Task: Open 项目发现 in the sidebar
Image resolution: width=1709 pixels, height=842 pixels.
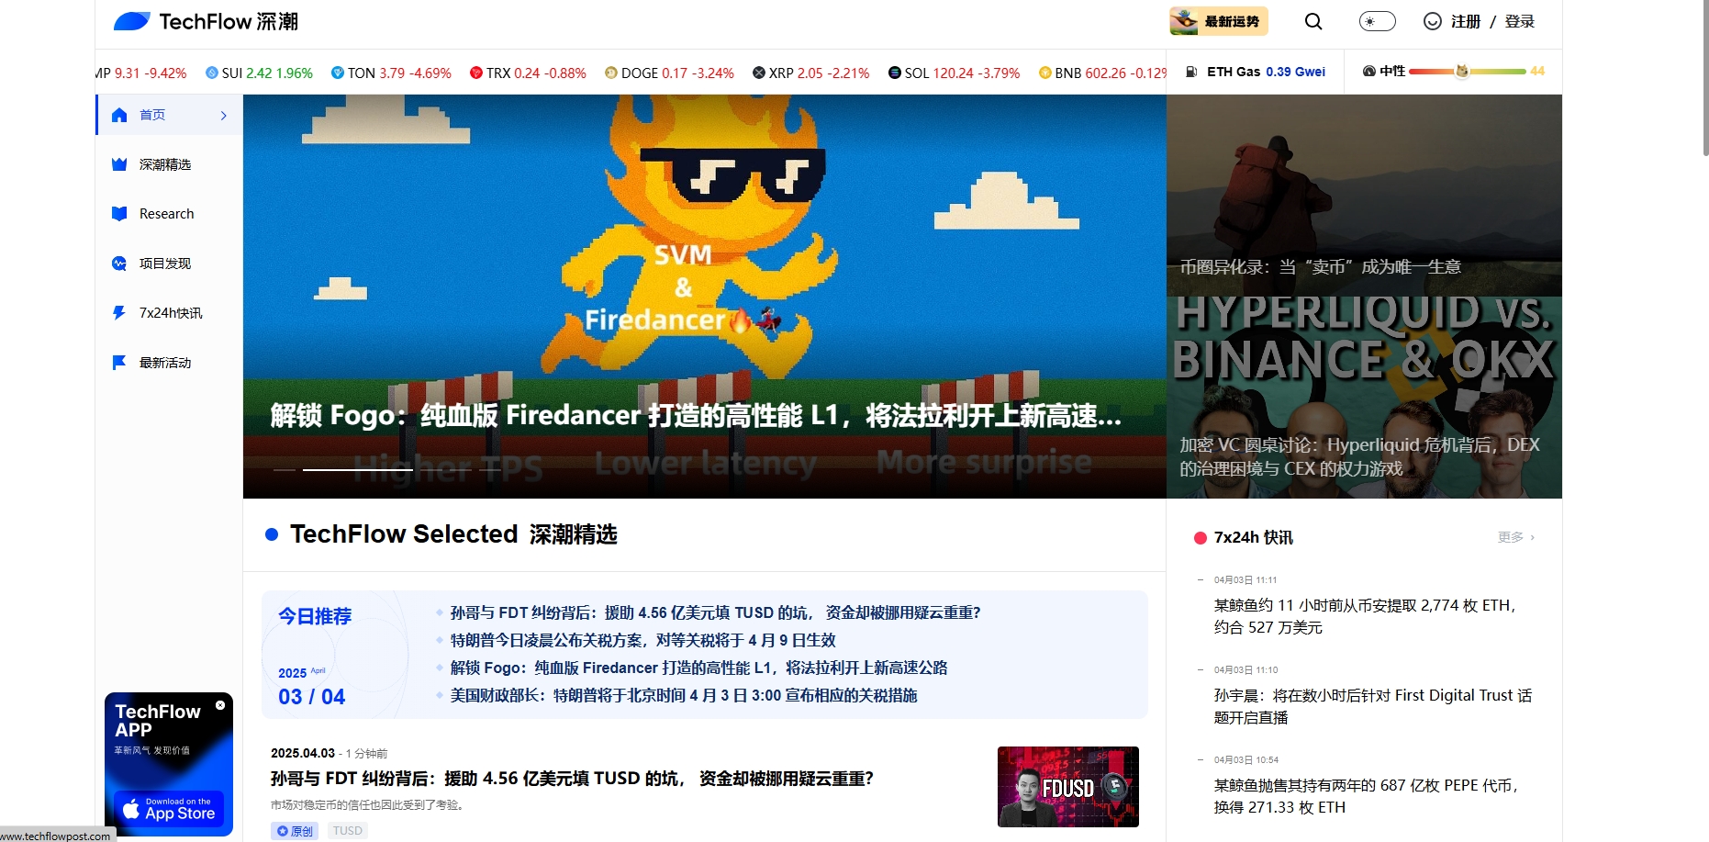Action: click(164, 264)
